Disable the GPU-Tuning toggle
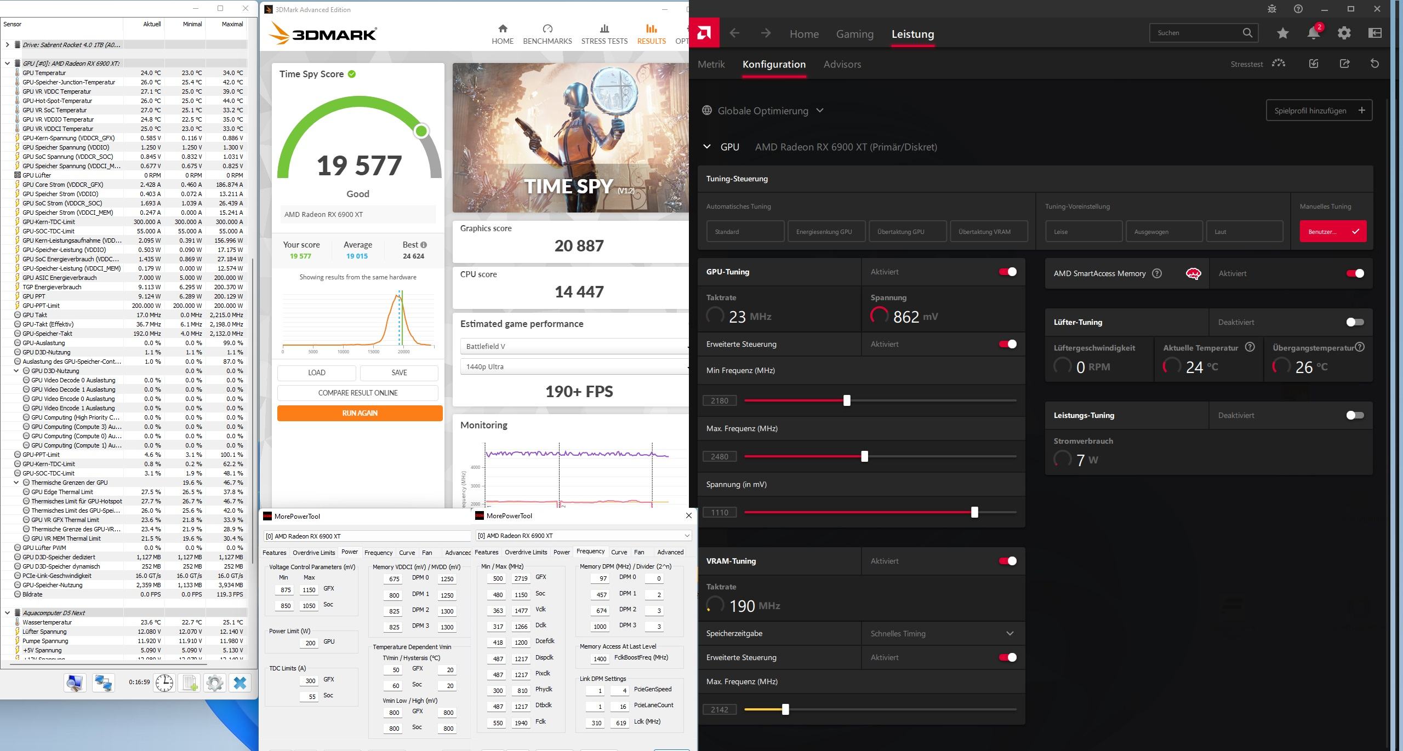Screen dimensions: 1403x751 pyautogui.click(x=1007, y=272)
